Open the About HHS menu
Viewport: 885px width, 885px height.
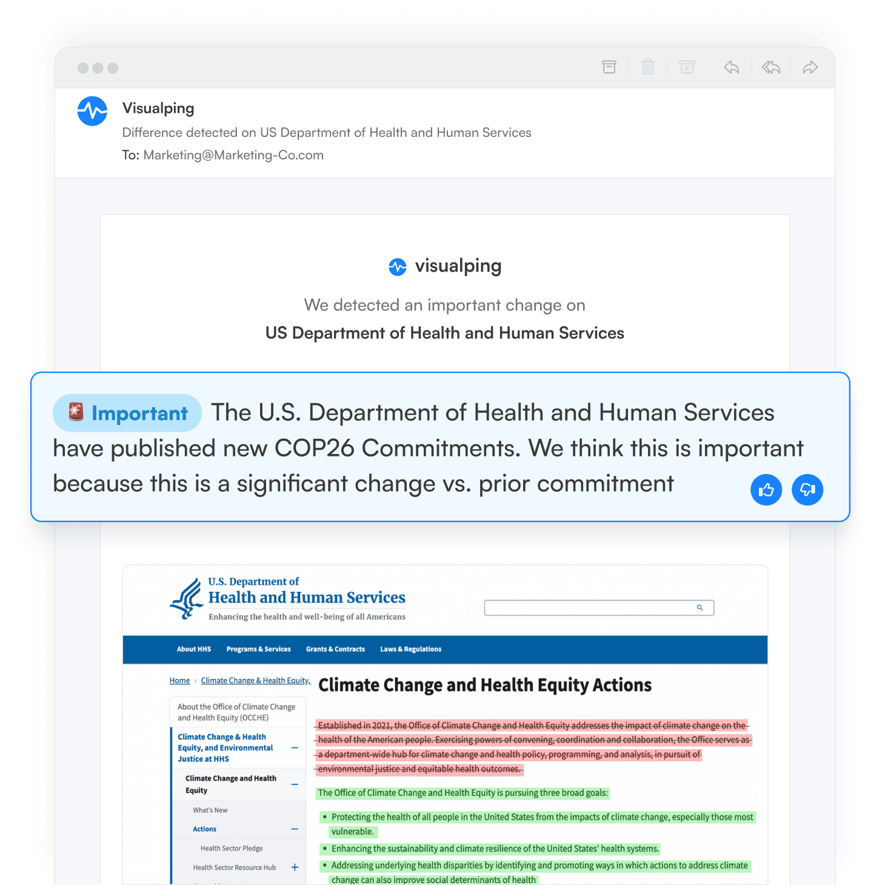coord(194,649)
